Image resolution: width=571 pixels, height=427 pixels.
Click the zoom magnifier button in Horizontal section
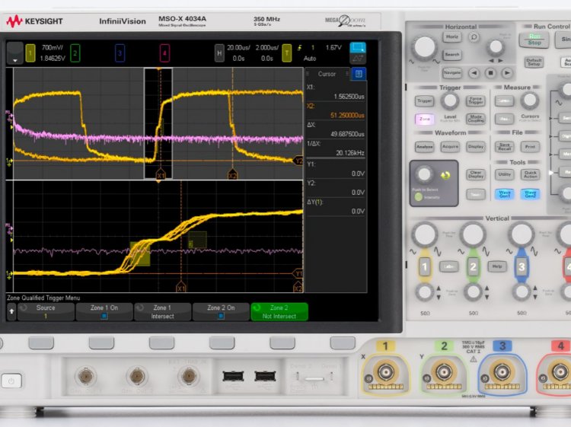pos(474,37)
